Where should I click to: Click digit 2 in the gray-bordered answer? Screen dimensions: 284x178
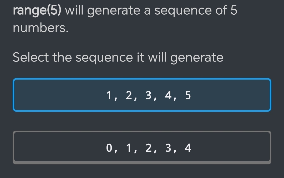149,148
